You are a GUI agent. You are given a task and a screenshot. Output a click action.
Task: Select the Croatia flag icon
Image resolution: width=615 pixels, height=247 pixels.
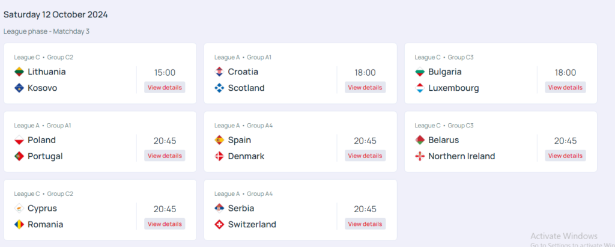pos(219,72)
